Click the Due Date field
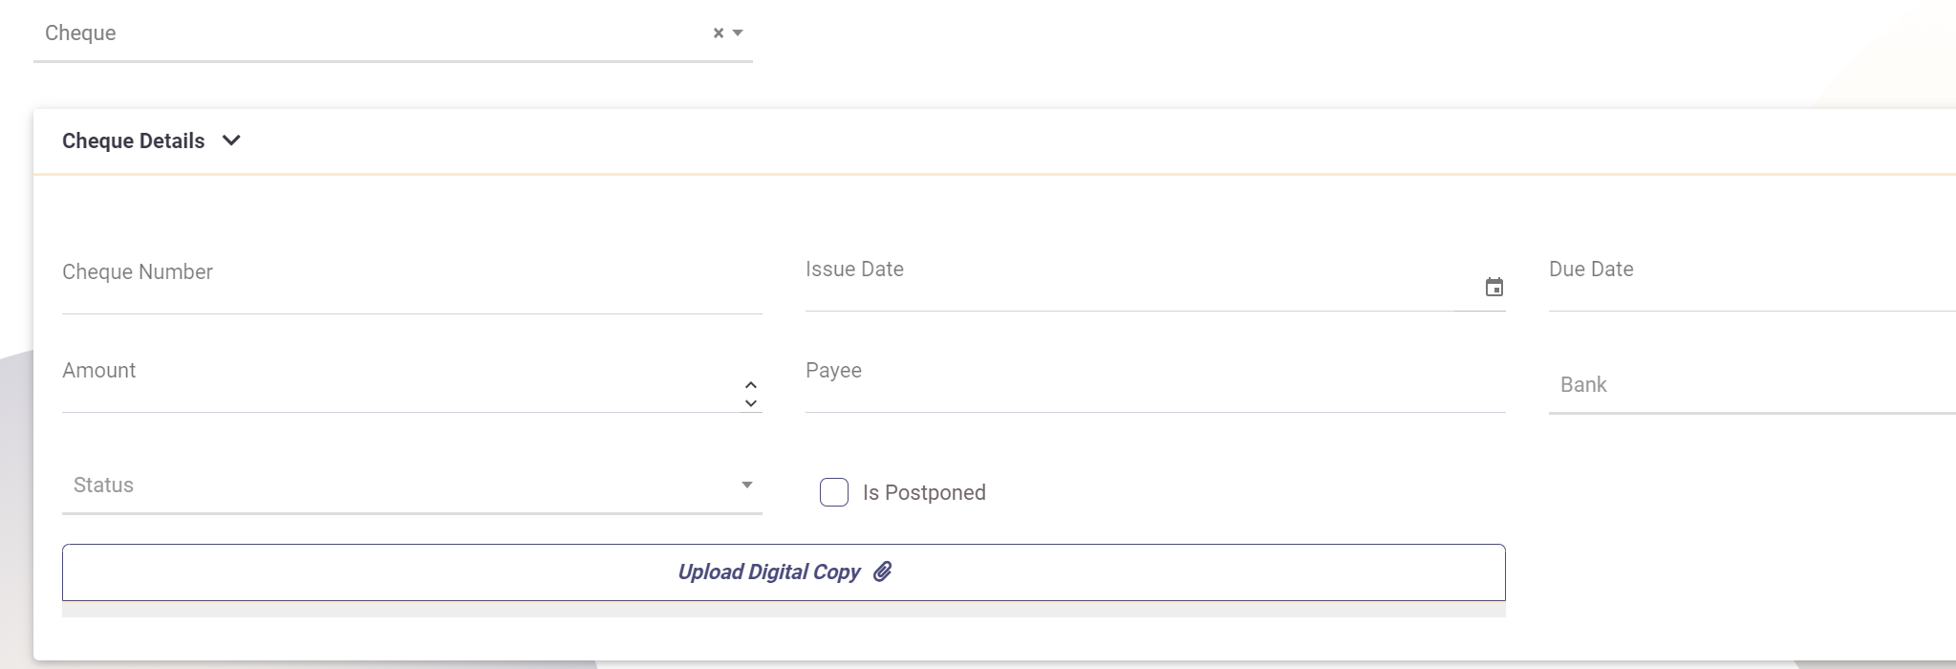1956x669 pixels. click(x=1751, y=285)
